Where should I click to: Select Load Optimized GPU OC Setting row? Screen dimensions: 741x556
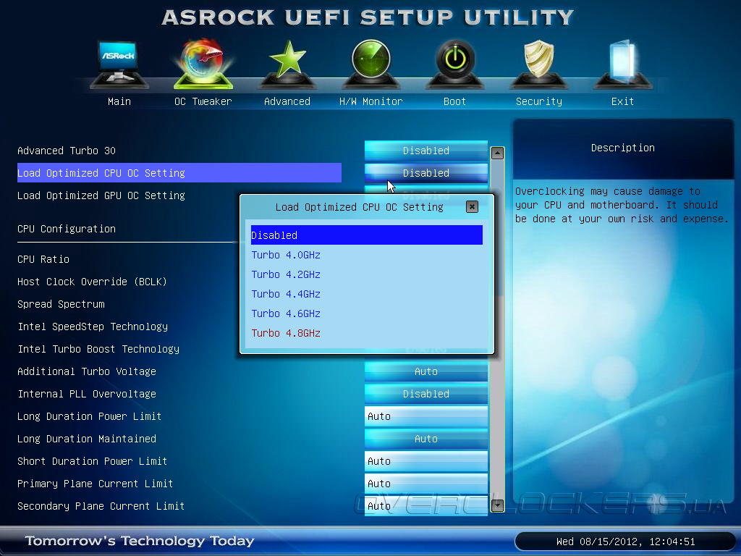click(x=101, y=195)
